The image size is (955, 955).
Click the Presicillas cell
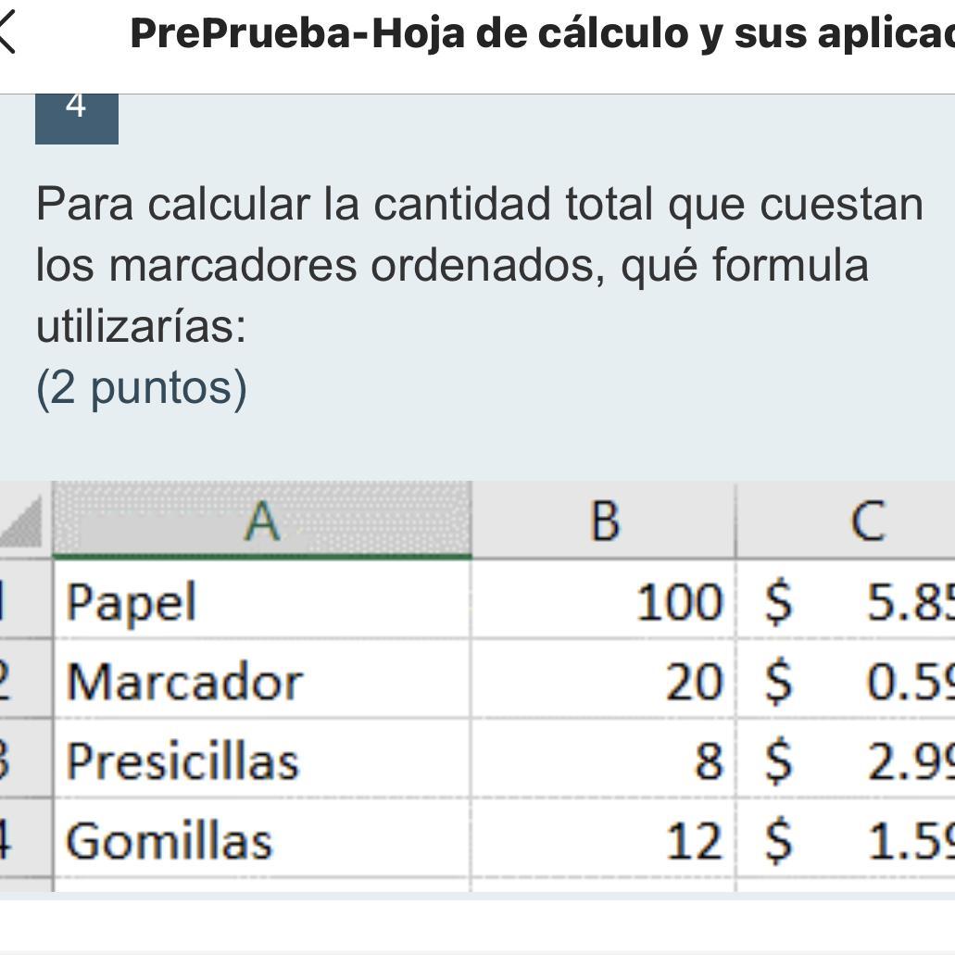261,760
